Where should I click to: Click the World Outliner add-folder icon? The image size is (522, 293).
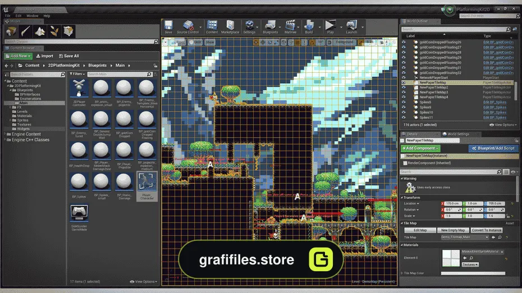point(515,29)
